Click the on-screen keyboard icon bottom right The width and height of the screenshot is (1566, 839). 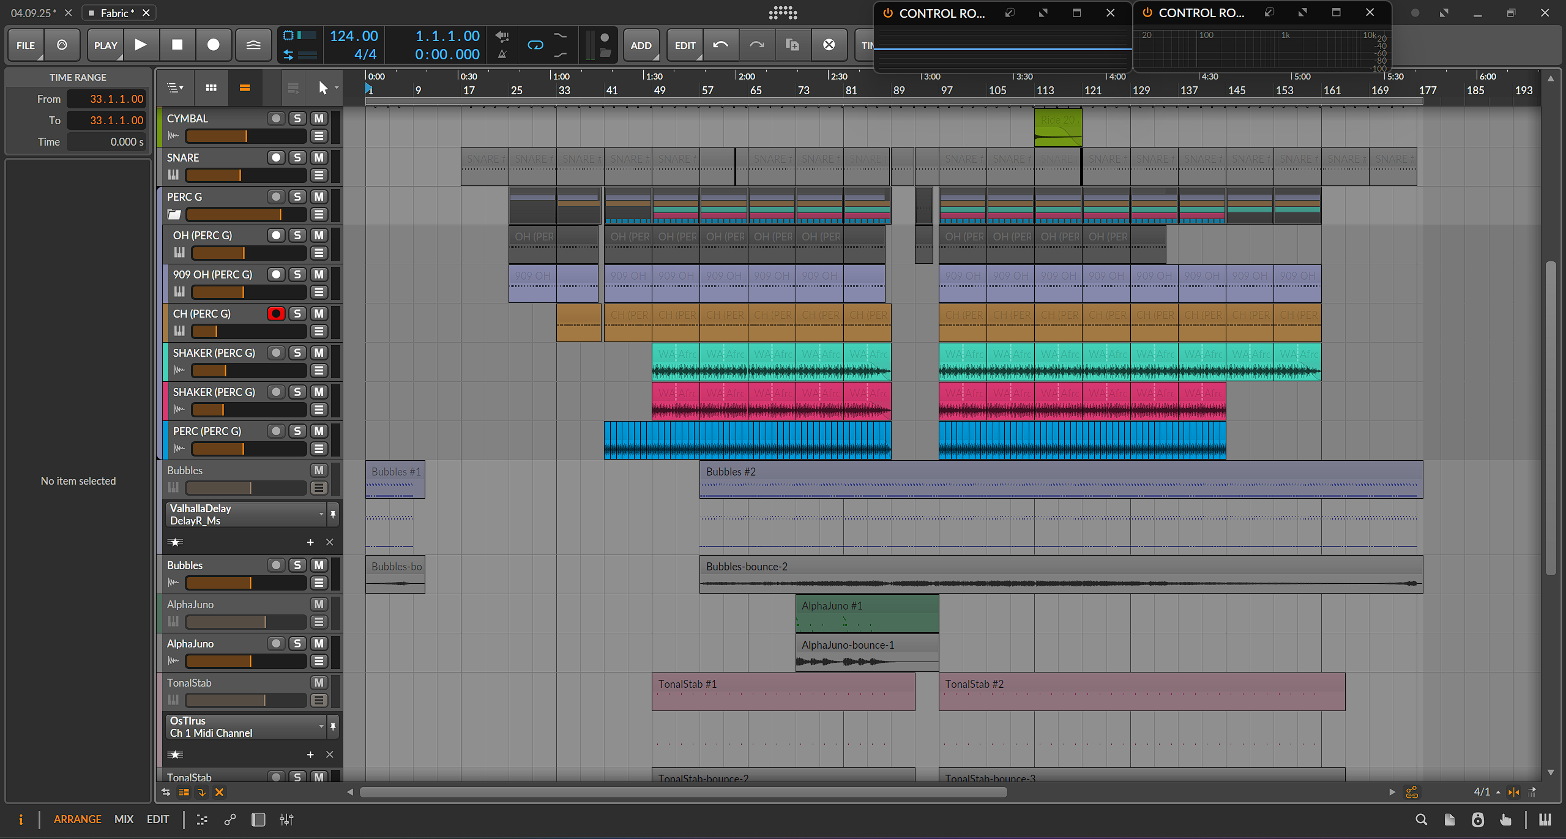coord(1545,819)
